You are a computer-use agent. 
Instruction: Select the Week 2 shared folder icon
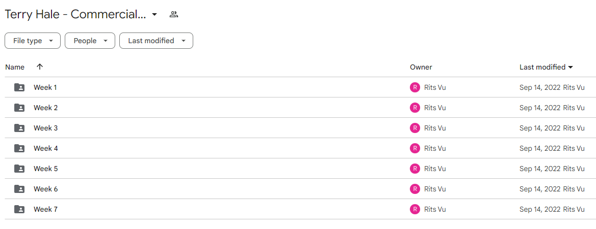coord(19,108)
